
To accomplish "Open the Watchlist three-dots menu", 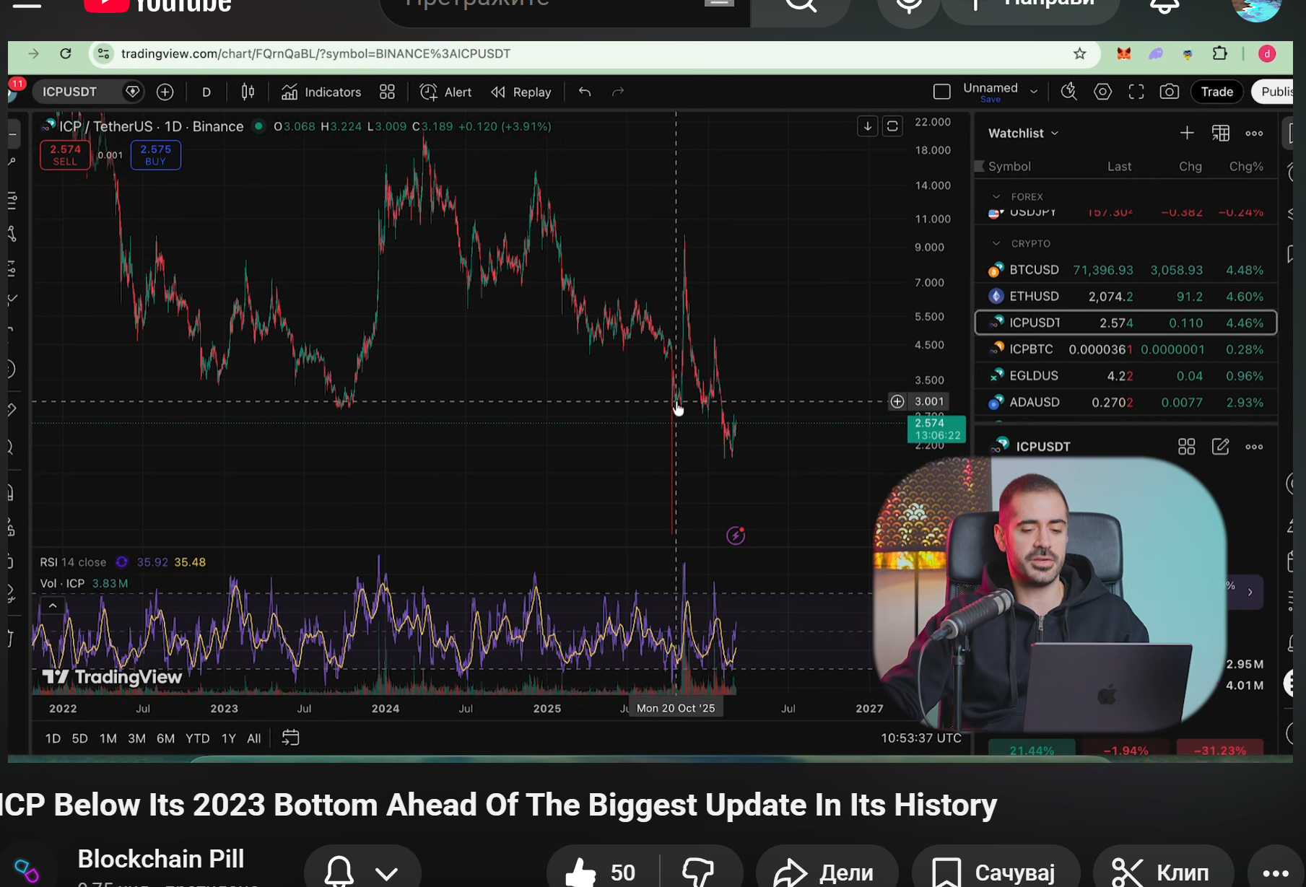I will [x=1254, y=133].
